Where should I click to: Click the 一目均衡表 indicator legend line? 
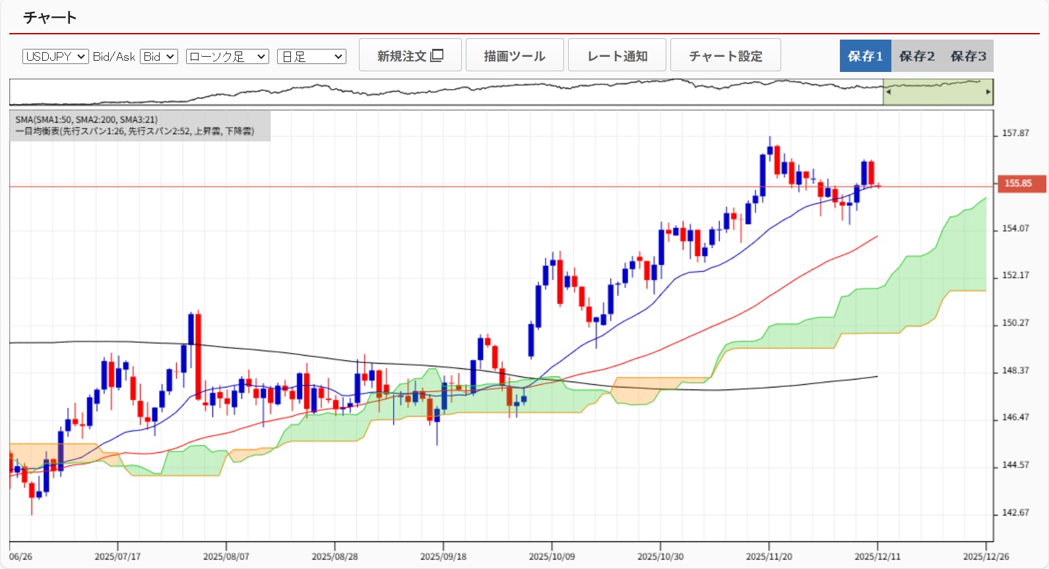[x=135, y=131]
